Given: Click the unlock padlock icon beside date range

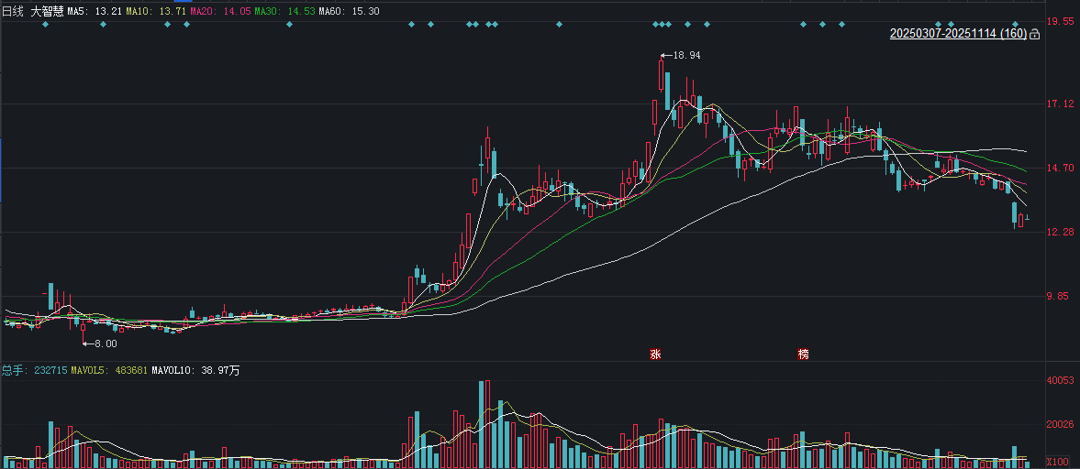Looking at the screenshot, I should 1035,34.
